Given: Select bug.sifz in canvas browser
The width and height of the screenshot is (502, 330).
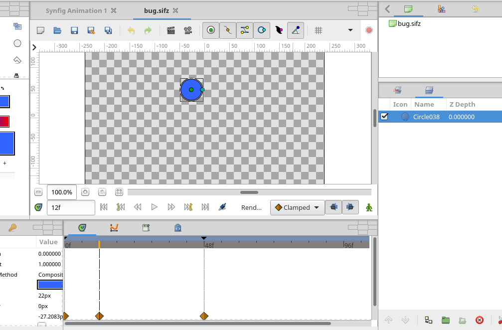Looking at the screenshot, I should point(405,23).
